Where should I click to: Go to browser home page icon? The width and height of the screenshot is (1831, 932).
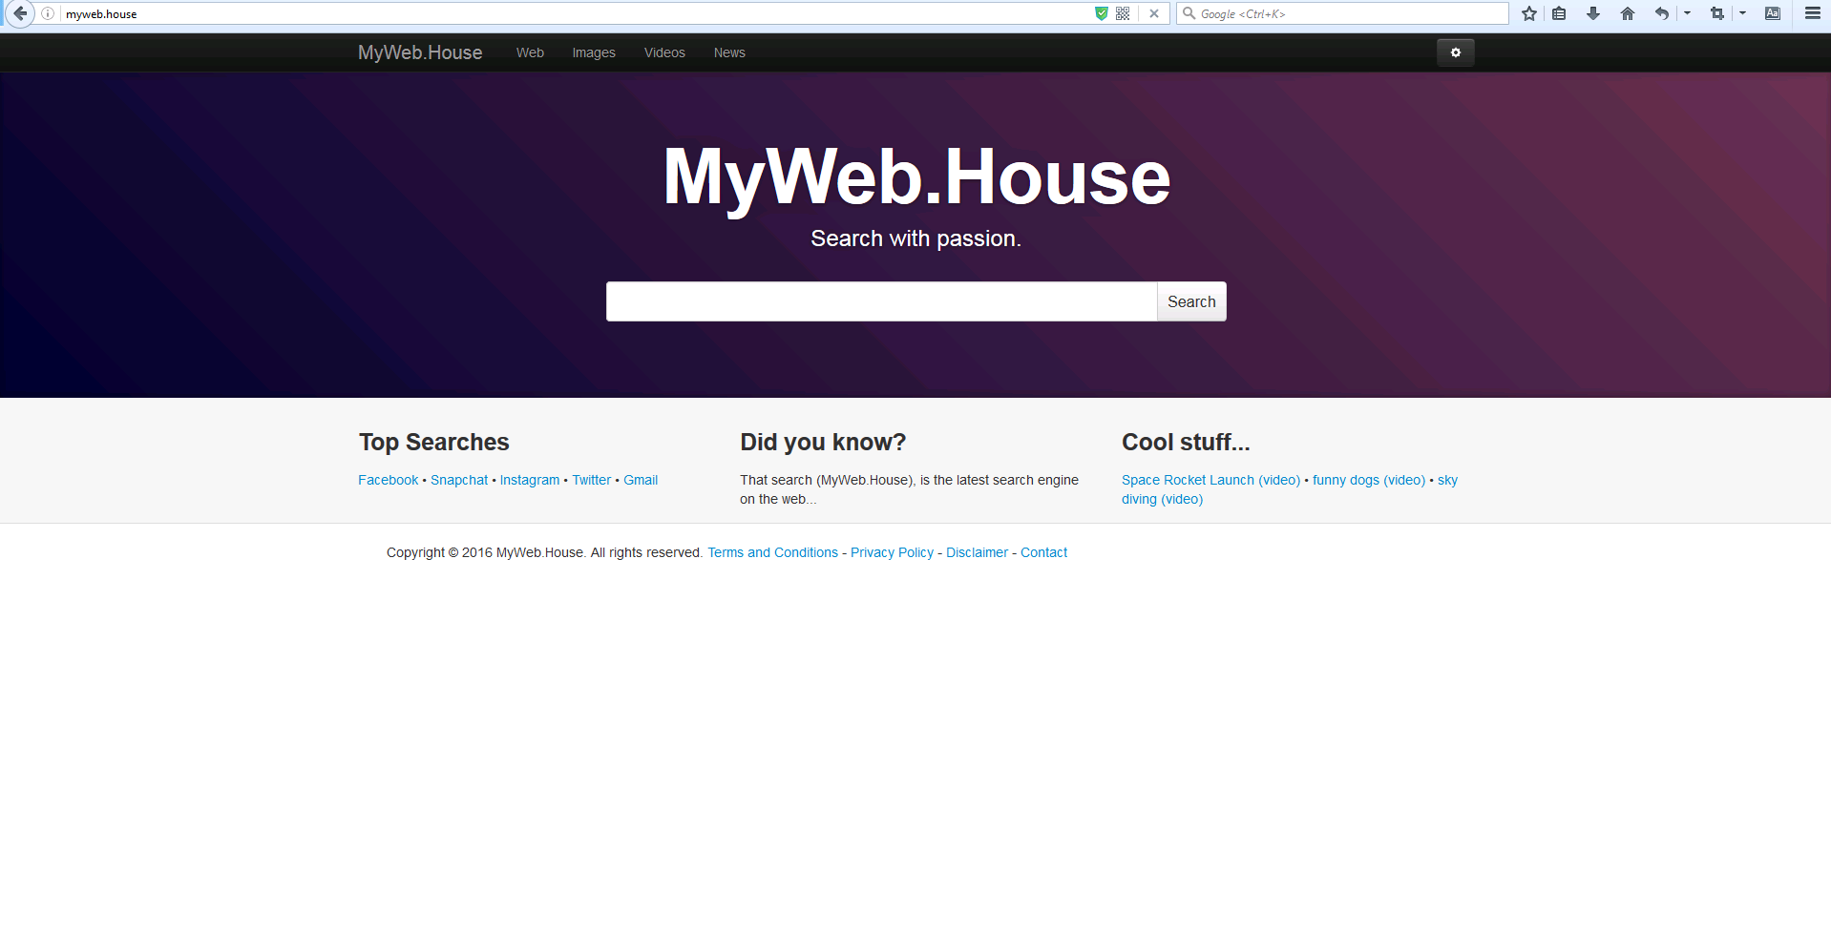tap(1628, 13)
